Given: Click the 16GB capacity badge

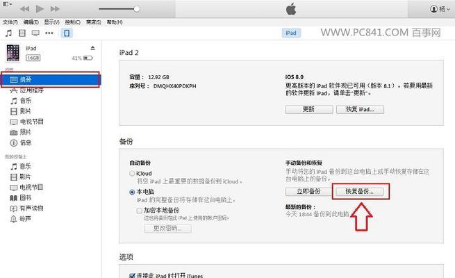Looking at the screenshot, I should click(x=33, y=58).
